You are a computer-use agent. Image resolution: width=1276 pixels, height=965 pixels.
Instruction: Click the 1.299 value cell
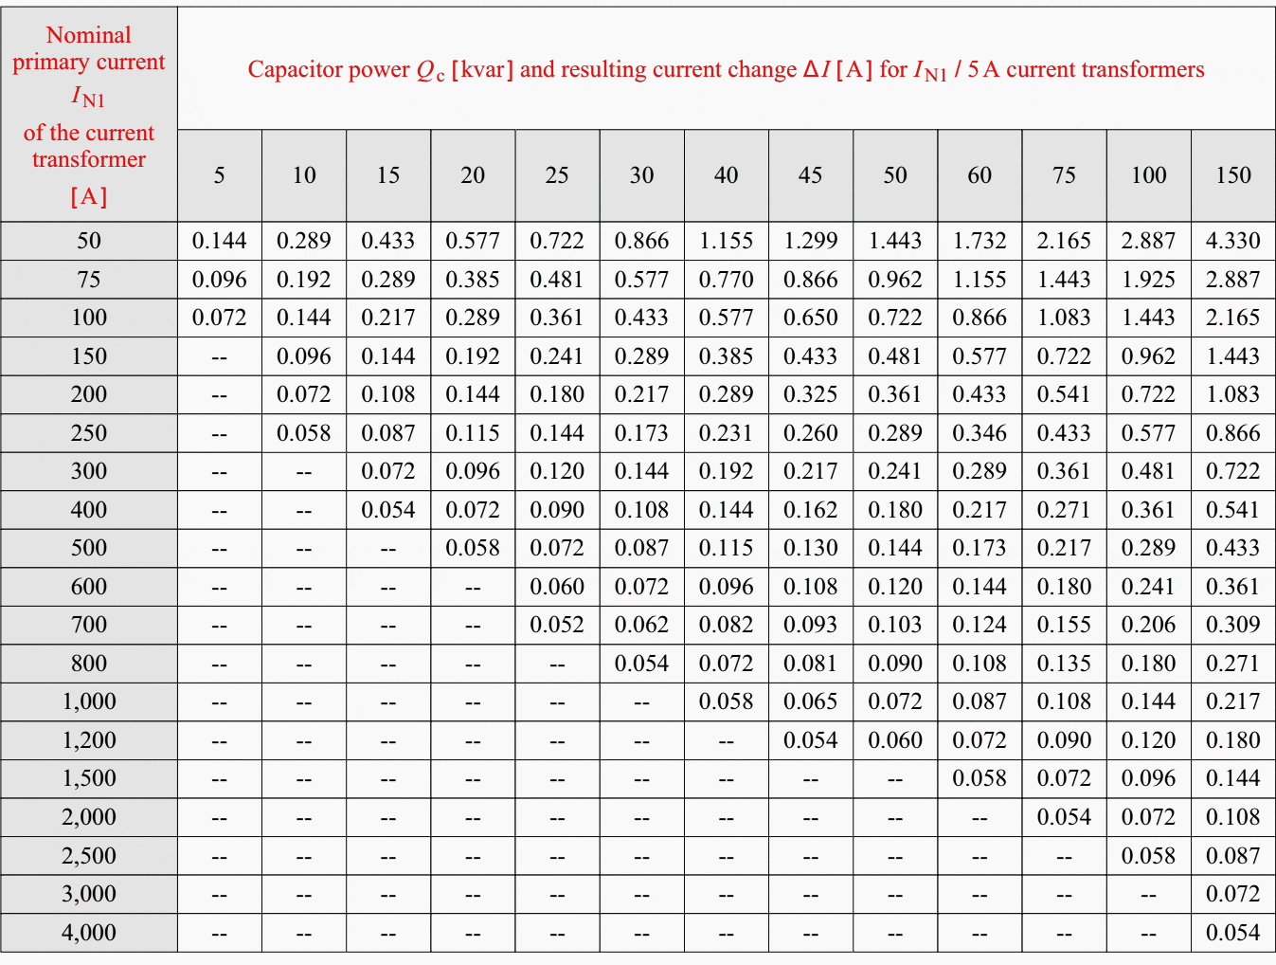811,241
